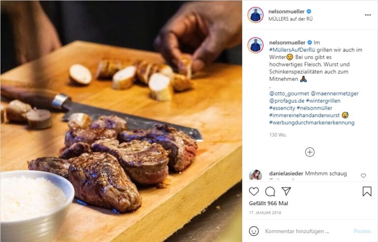Viewport: 378px width, 242px height.
Task: Load more comments with plus circle
Action: pos(310,152)
